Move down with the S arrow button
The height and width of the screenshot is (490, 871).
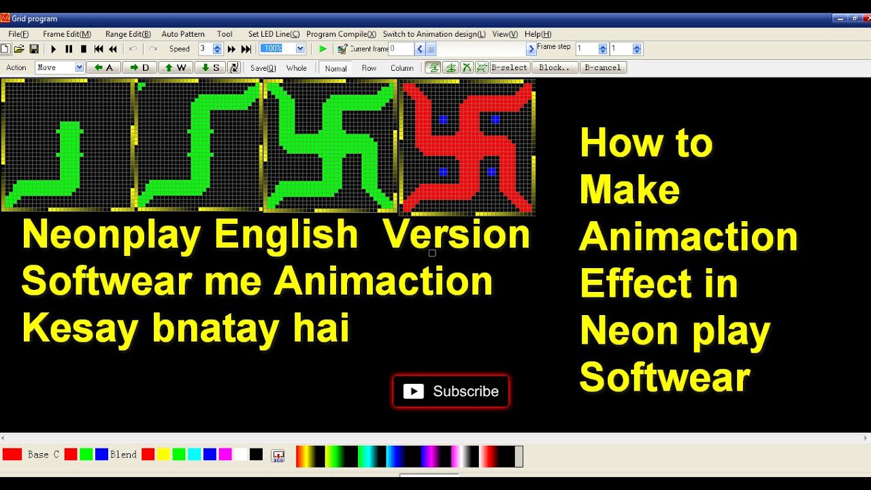click(x=211, y=67)
